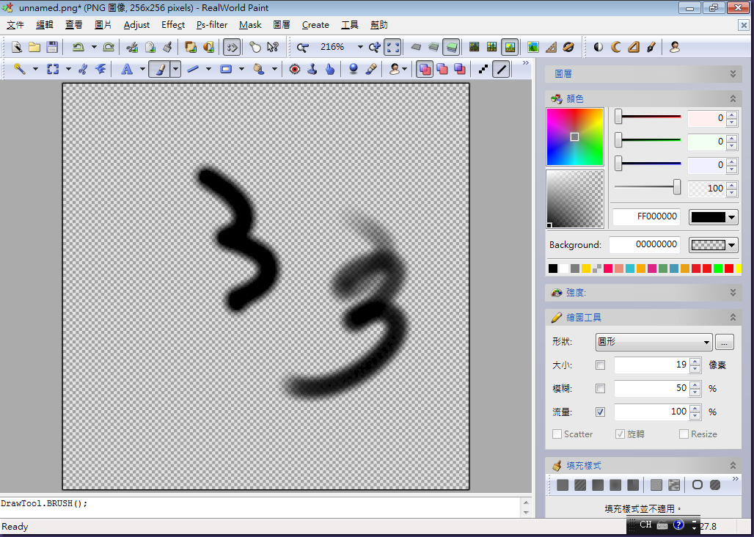Open the Ps-filter menu

click(x=211, y=25)
